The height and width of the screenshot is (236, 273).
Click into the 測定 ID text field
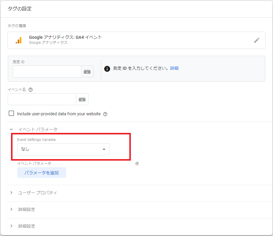point(47,72)
